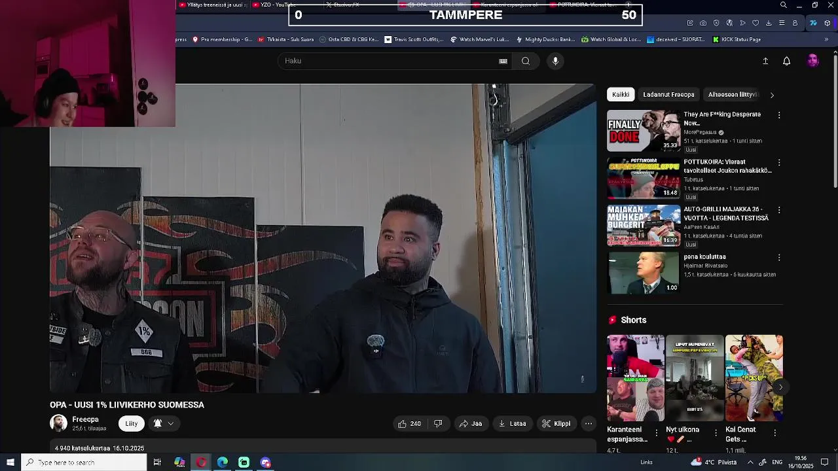Show next Shorts with arrow
Image resolution: width=838 pixels, height=471 pixels.
point(780,387)
